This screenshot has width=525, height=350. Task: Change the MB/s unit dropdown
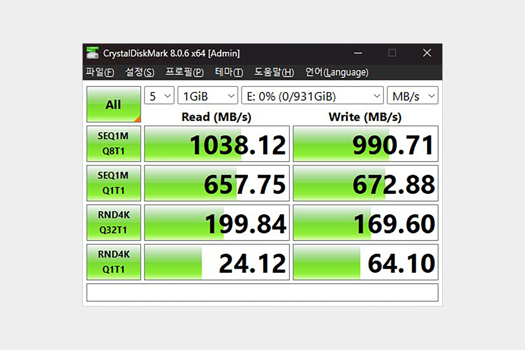tap(412, 96)
